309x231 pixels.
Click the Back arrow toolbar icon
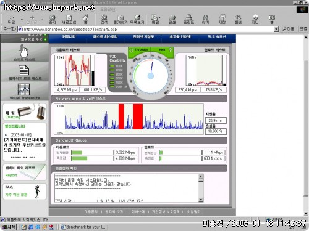11,19
